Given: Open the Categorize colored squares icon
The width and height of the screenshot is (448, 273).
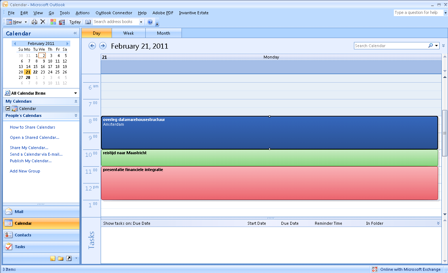Looking at the screenshot, I should coord(53,22).
